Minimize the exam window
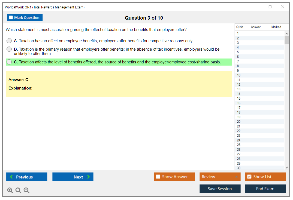Screen dimensions: 293x200 coord(258,7)
